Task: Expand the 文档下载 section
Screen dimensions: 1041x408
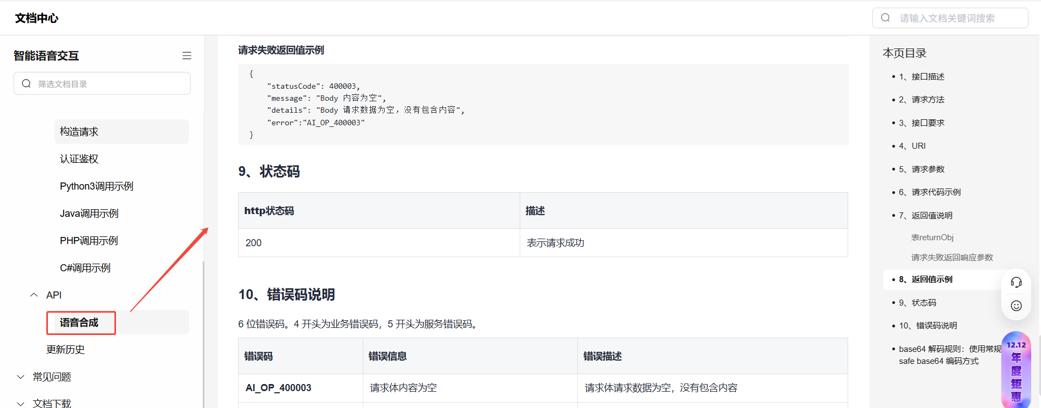Action: [21, 404]
